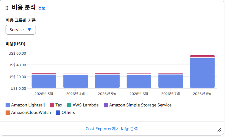Click the blue dropdown arrow next to Service

pyautogui.click(x=29, y=30)
